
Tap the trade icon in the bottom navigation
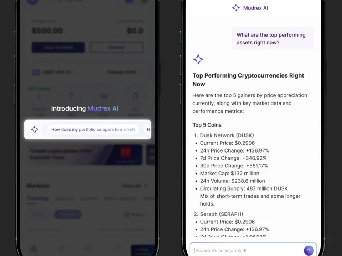[89, 249]
